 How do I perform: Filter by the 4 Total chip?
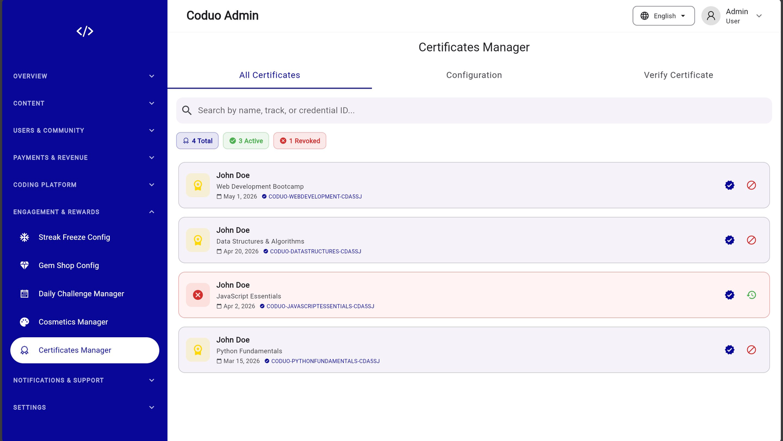(x=197, y=141)
